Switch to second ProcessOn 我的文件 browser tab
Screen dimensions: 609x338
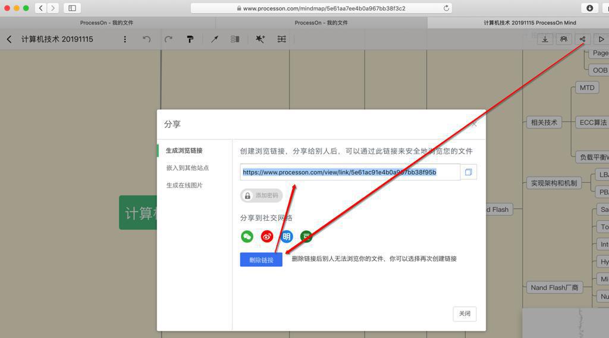pos(321,23)
